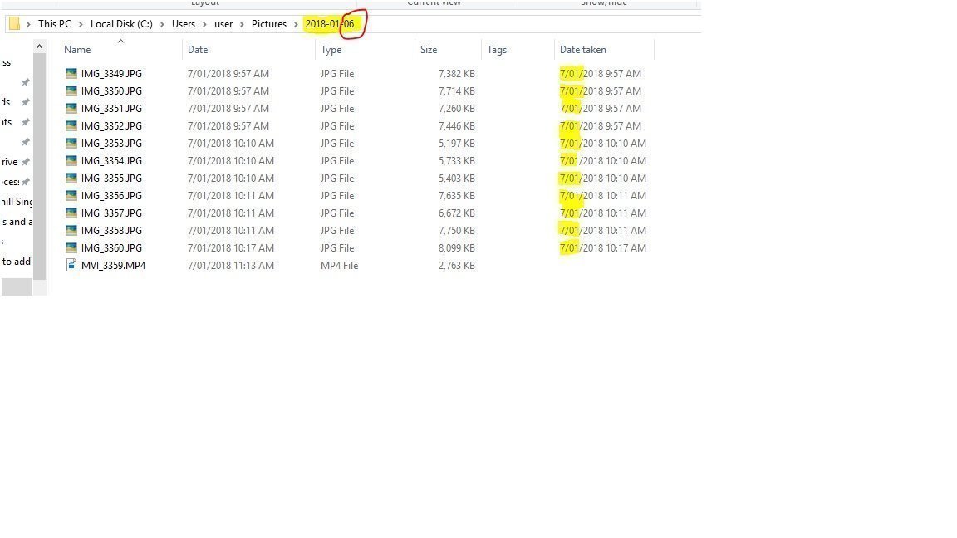
Task: Select the IMG_3351.JPG file icon
Action: tap(71, 108)
